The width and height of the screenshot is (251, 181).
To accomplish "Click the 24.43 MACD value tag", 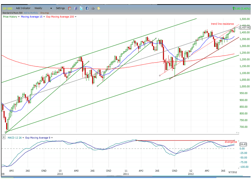I will pos(243,144).
